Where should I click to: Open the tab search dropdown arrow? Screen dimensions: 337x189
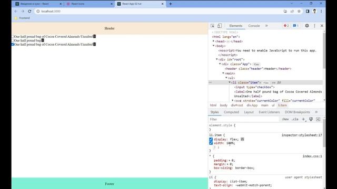pos(292,3)
